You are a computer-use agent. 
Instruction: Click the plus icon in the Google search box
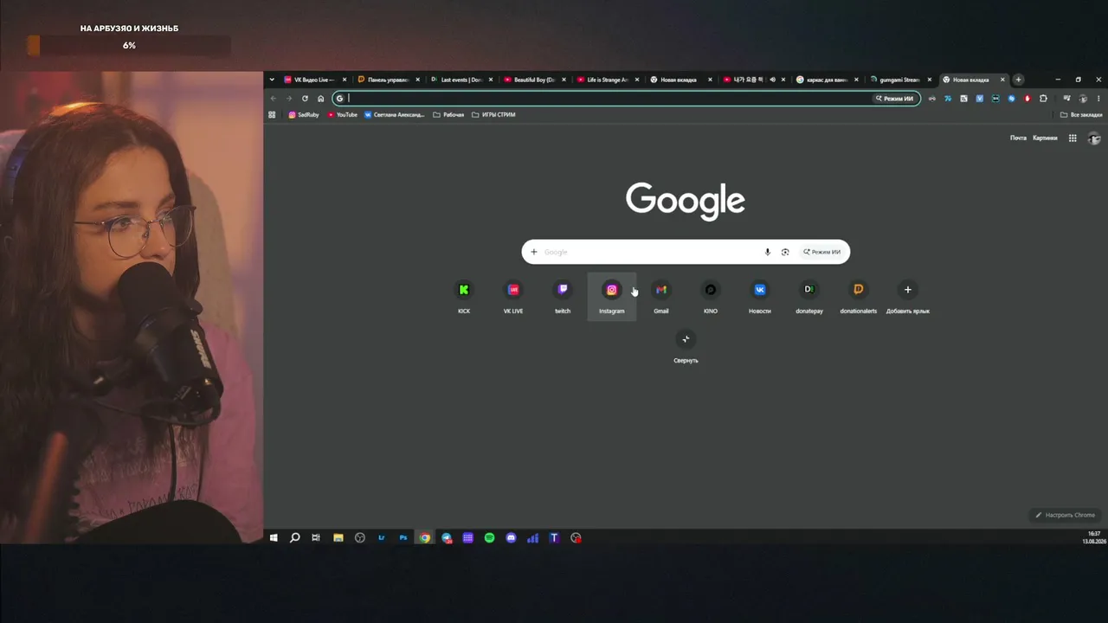pyautogui.click(x=534, y=252)
